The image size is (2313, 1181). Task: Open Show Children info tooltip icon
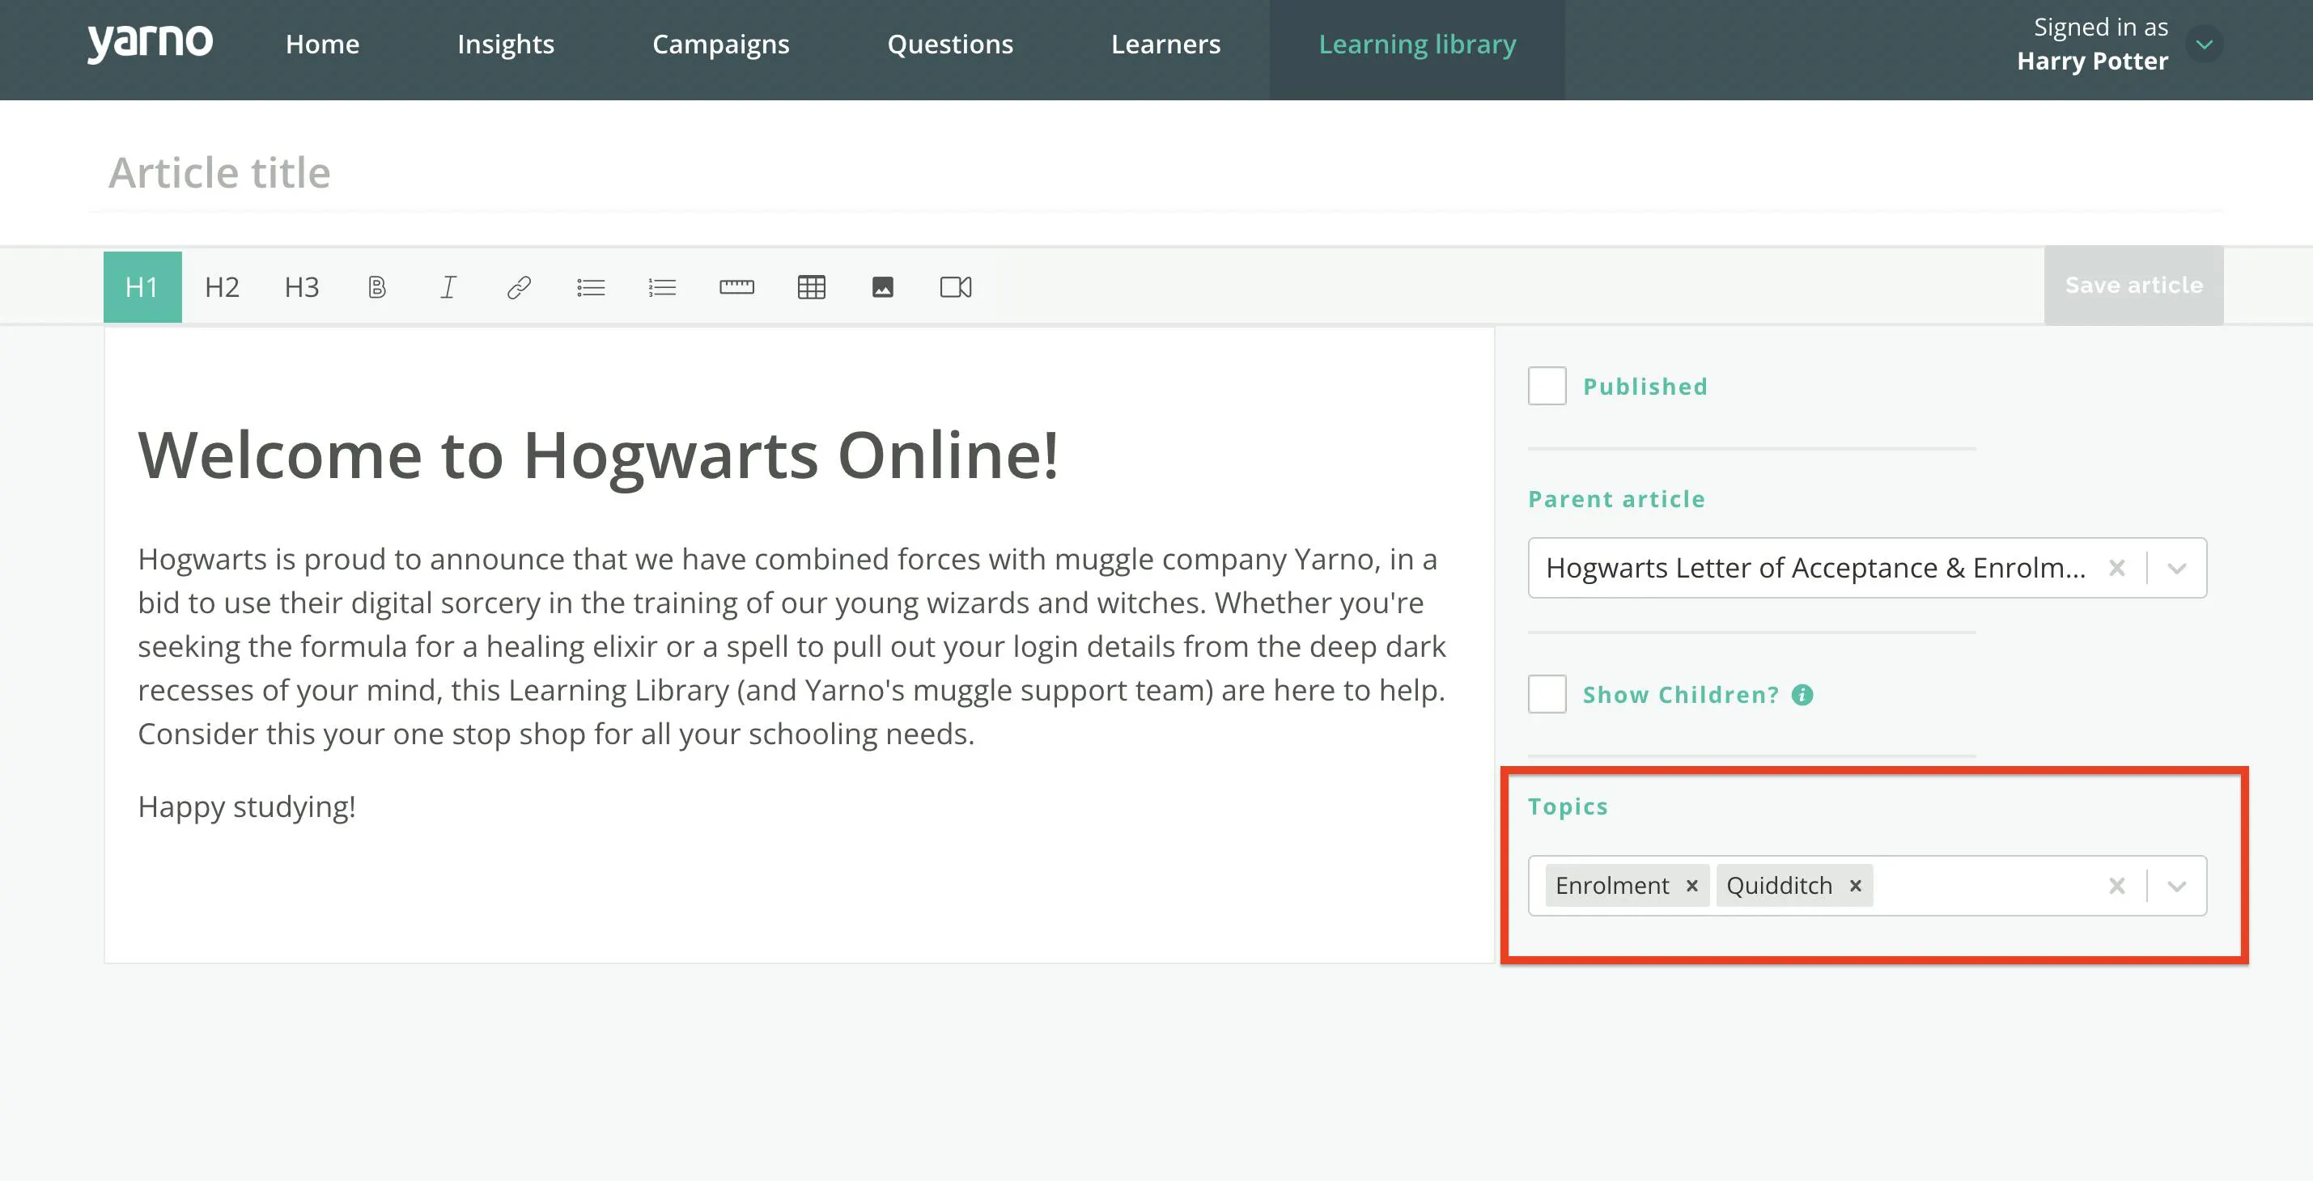pos(1802,695)
